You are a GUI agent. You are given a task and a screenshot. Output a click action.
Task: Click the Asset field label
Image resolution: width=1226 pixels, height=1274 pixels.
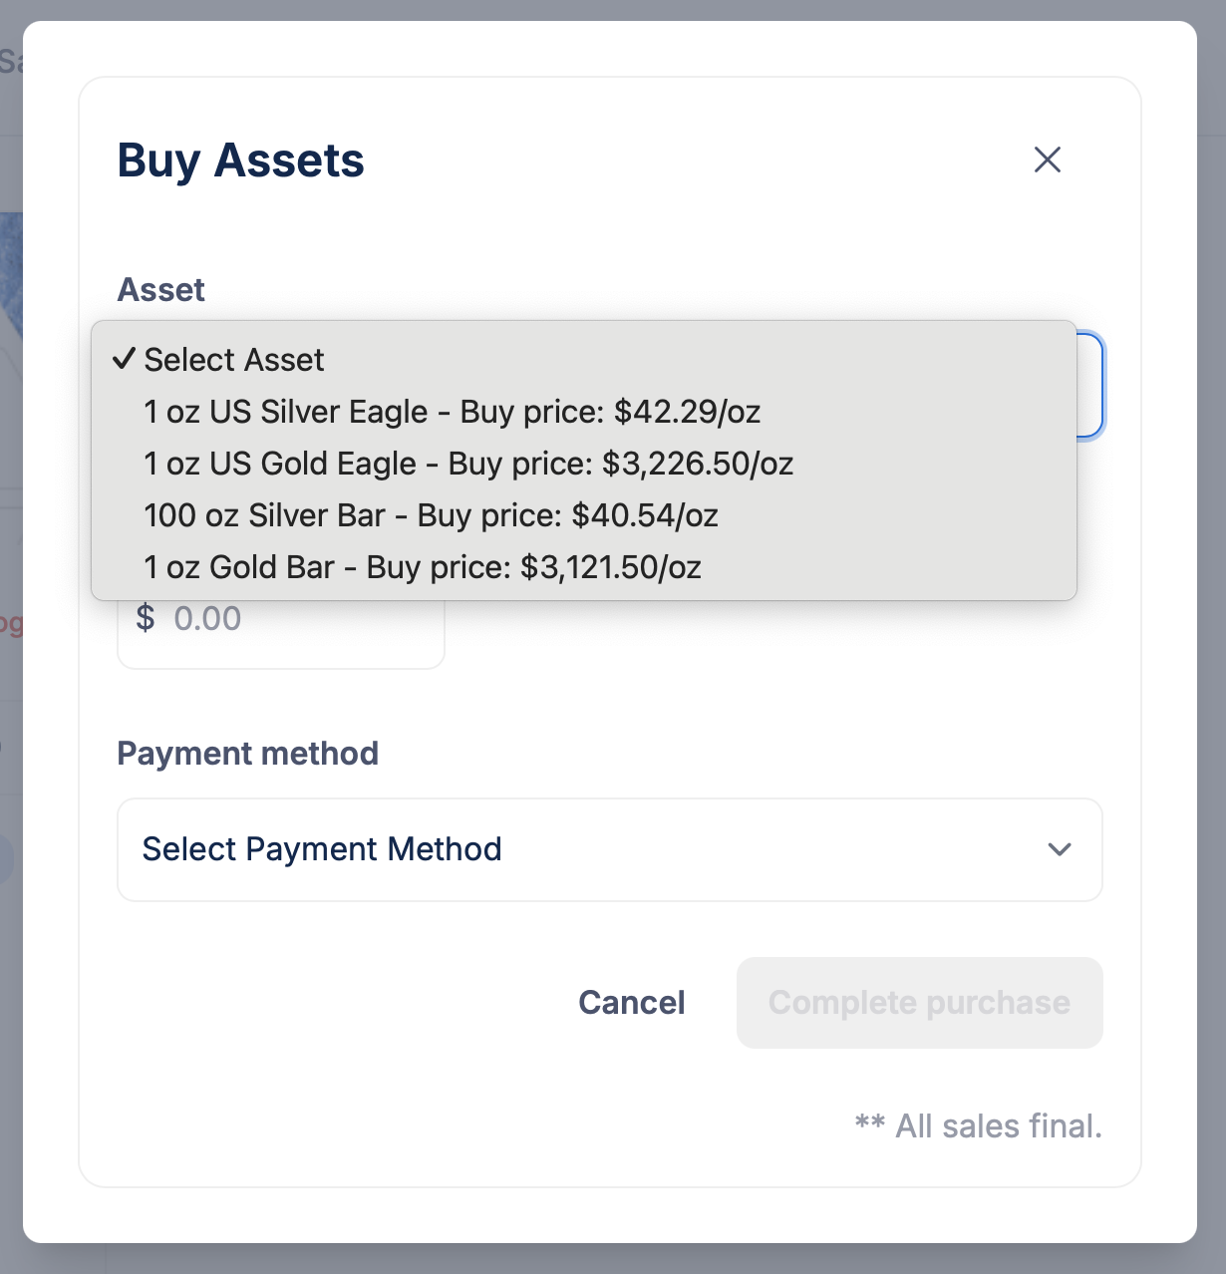[x=160, y=290]
